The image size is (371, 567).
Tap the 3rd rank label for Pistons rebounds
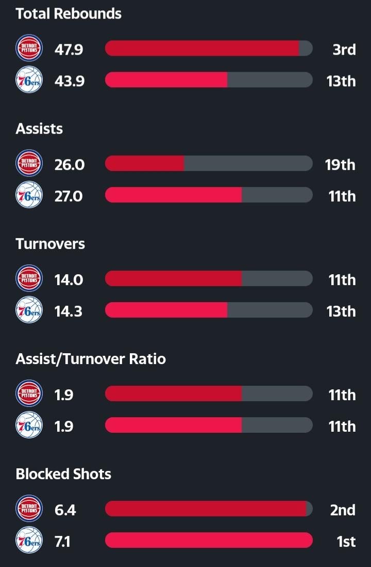tap(344, 50)
